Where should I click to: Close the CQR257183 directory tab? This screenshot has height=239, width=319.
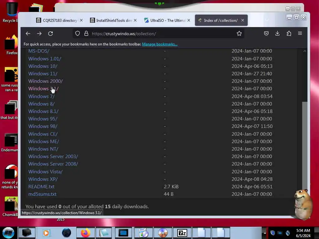pyautogui.click(x=81, y=20)
